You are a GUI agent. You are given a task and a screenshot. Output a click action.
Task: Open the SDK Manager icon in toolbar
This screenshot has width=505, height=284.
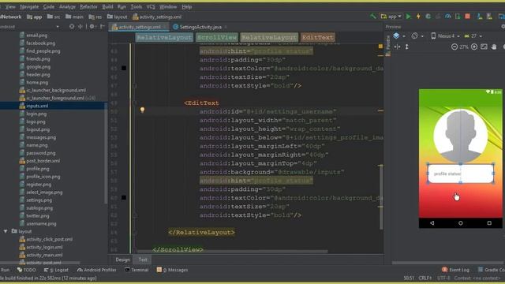click(489, 16)
